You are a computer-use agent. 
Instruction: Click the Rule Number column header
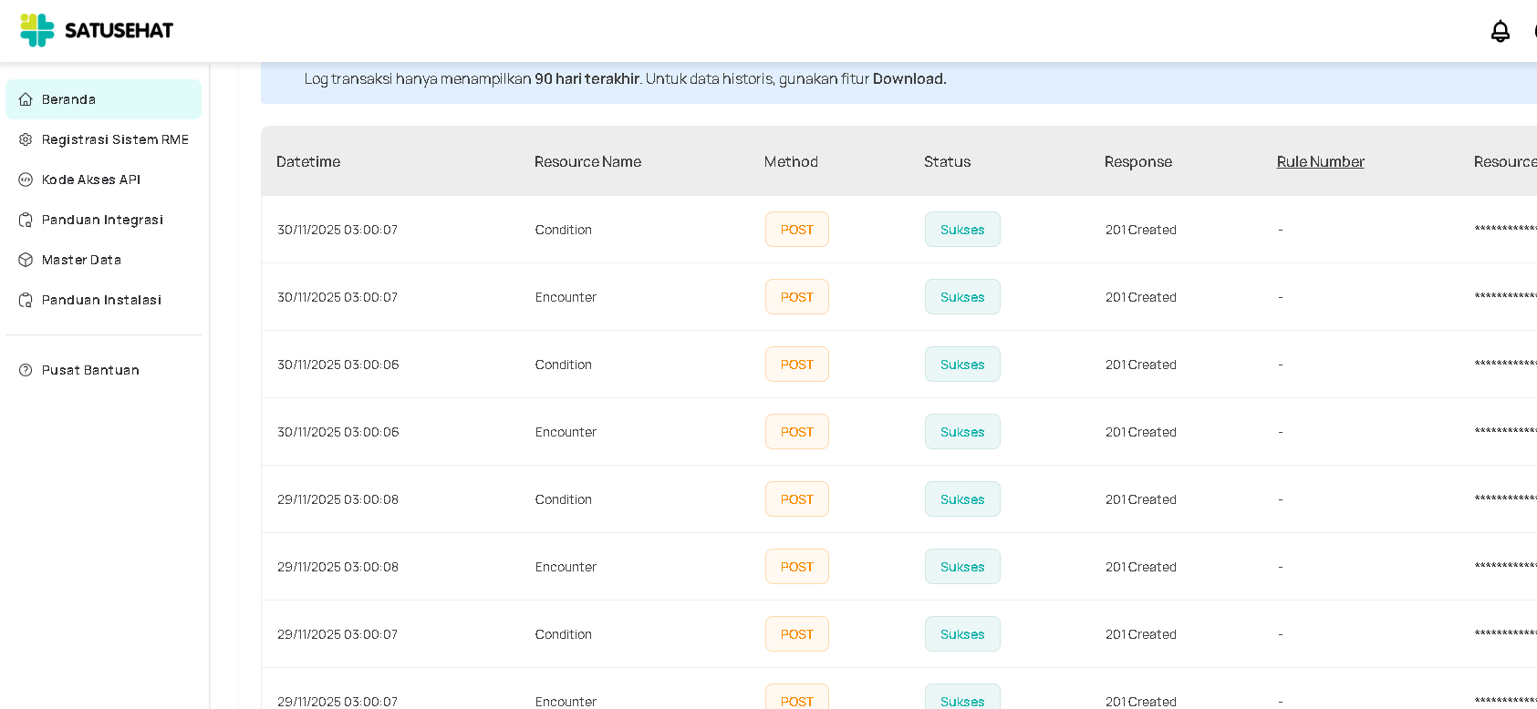click(1320, 161)
